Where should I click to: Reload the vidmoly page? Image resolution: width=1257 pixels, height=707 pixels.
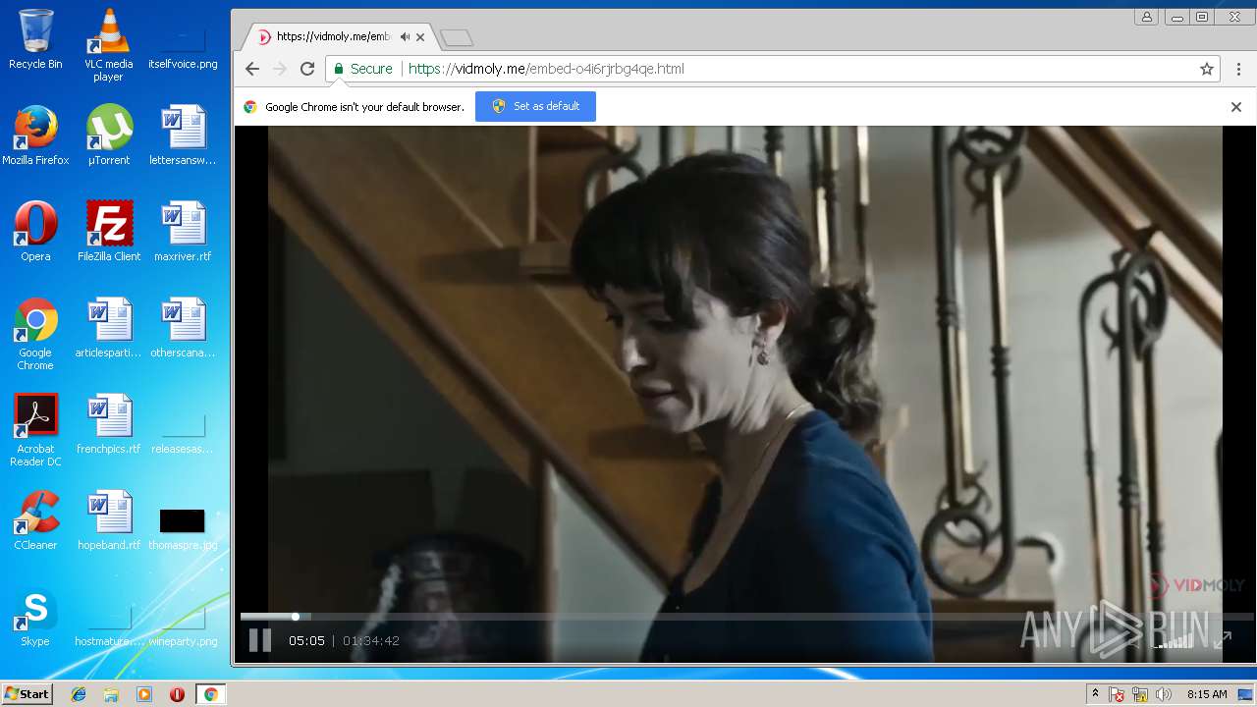(x=307, y=69)
